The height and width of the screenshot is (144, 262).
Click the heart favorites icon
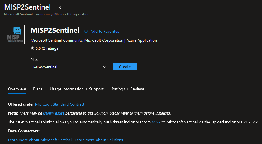86,32
